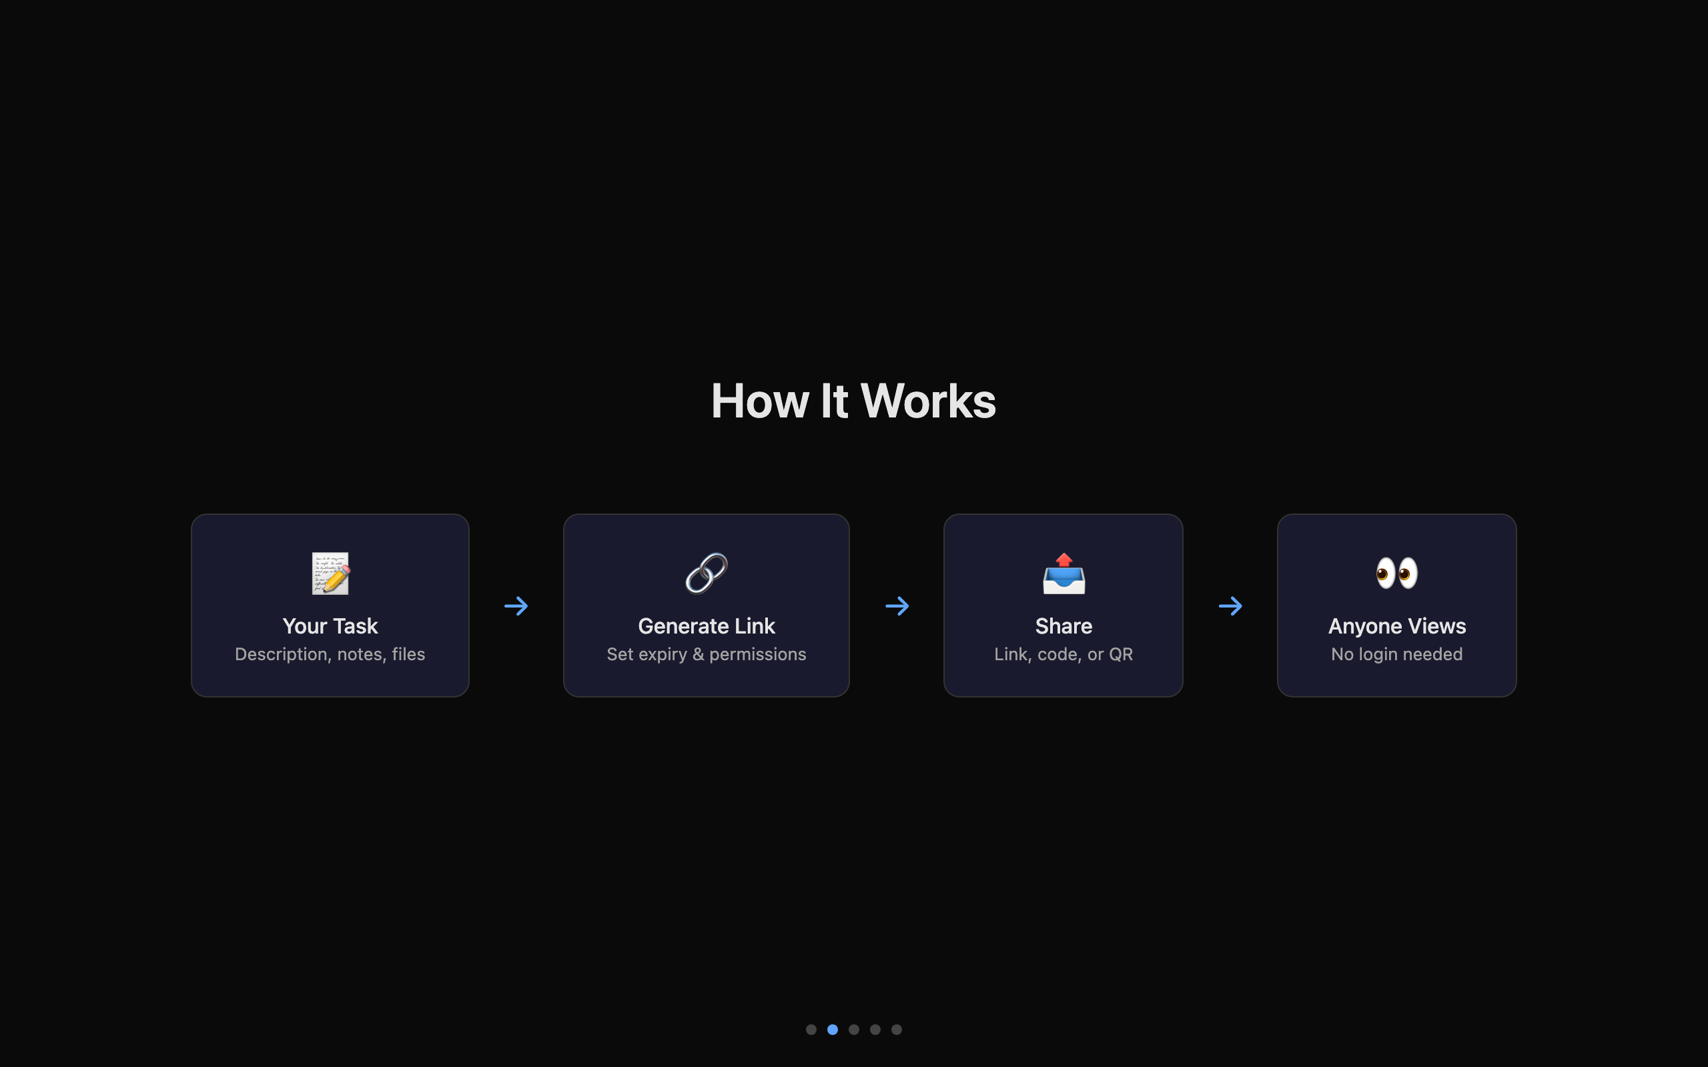Image resolution: width=1708 pixels, height=1067 pixels.
Task: Click the arrow between Share and Anyone Views
Action: click(x=1231, y=606)
